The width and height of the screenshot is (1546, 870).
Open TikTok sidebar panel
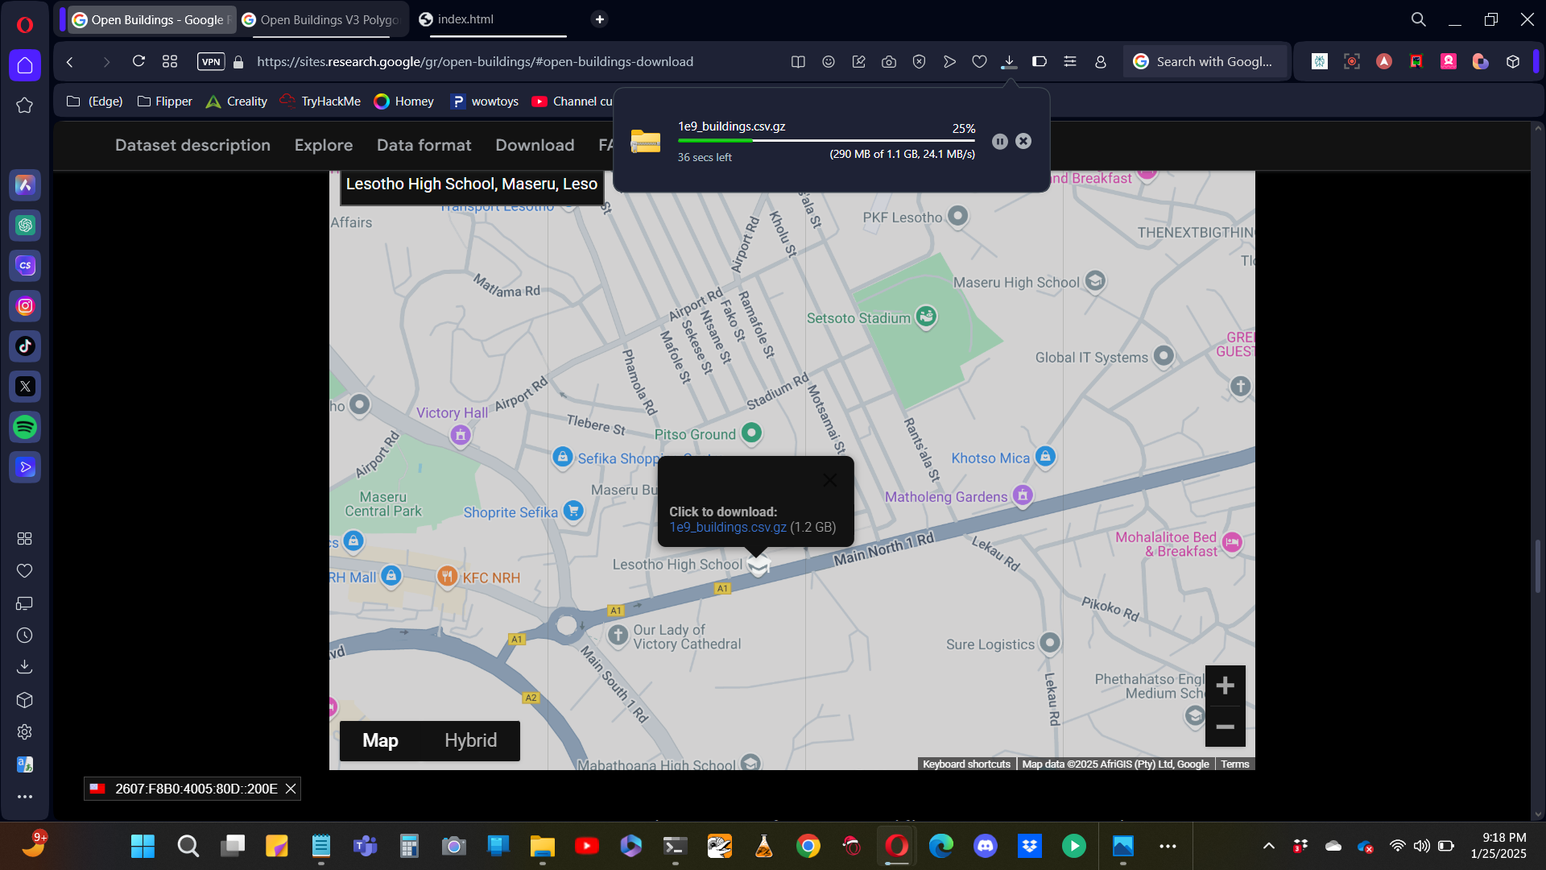25,346
